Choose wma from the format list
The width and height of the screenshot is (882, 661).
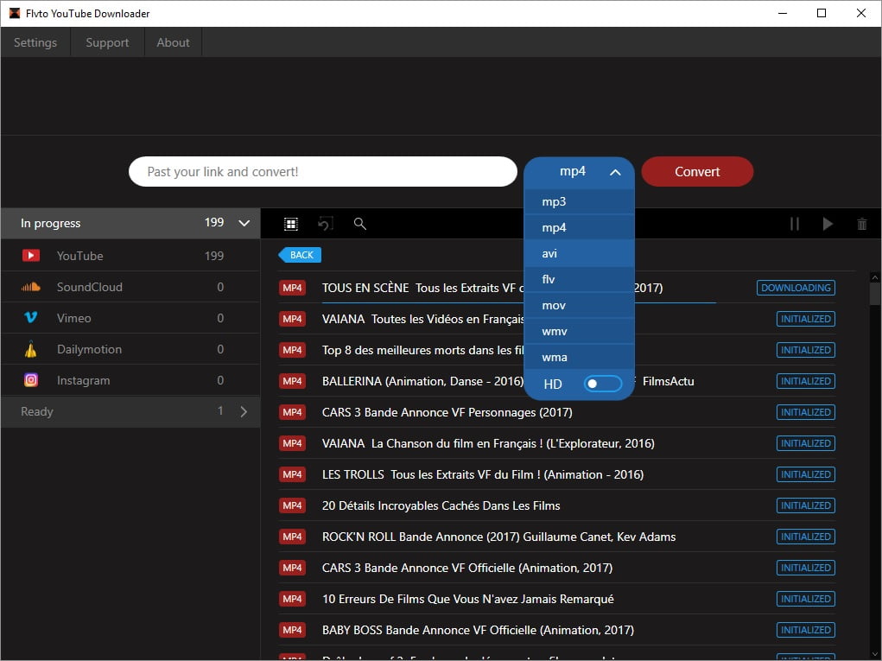click(x=580, y=357)
